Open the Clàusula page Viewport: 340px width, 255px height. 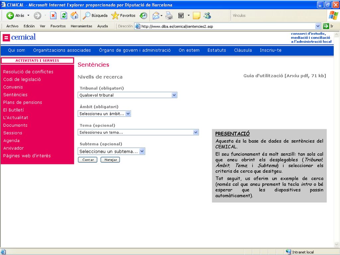pos(243,50)
